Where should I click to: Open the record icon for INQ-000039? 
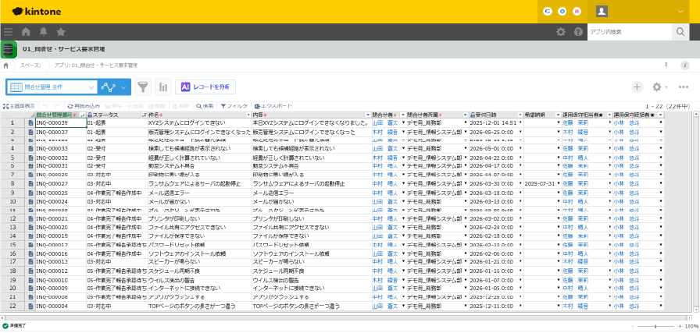tap(30, 122)
